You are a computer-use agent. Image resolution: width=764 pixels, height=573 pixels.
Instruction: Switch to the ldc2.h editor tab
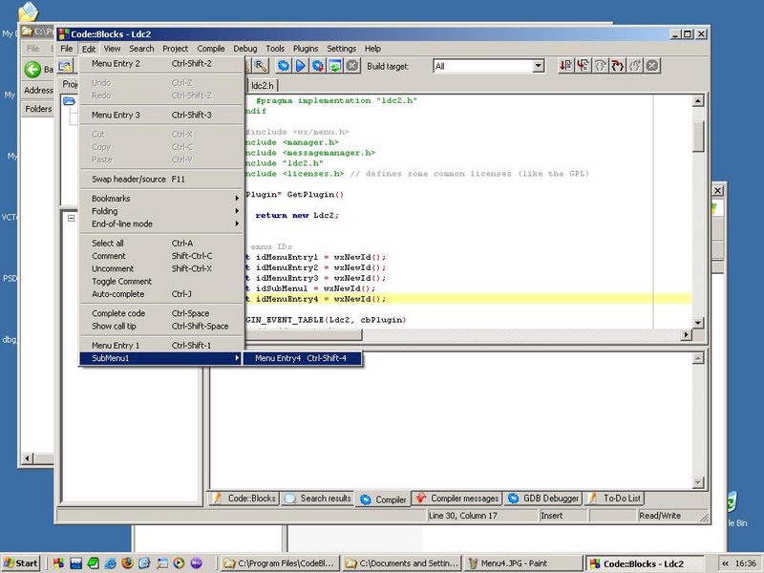[x=262, y=85]
